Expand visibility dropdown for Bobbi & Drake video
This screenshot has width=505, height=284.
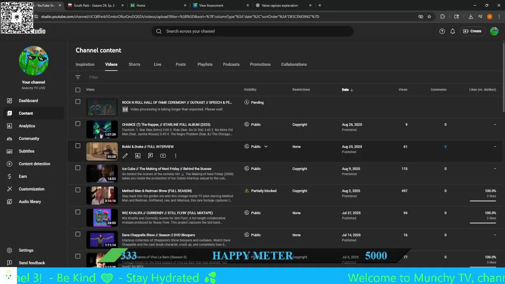pyautogui.click(x=266, y=146)
